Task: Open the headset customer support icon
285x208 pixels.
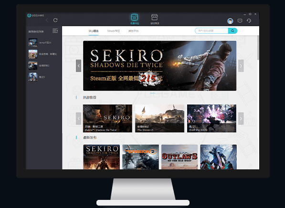Action: point(249,21)
